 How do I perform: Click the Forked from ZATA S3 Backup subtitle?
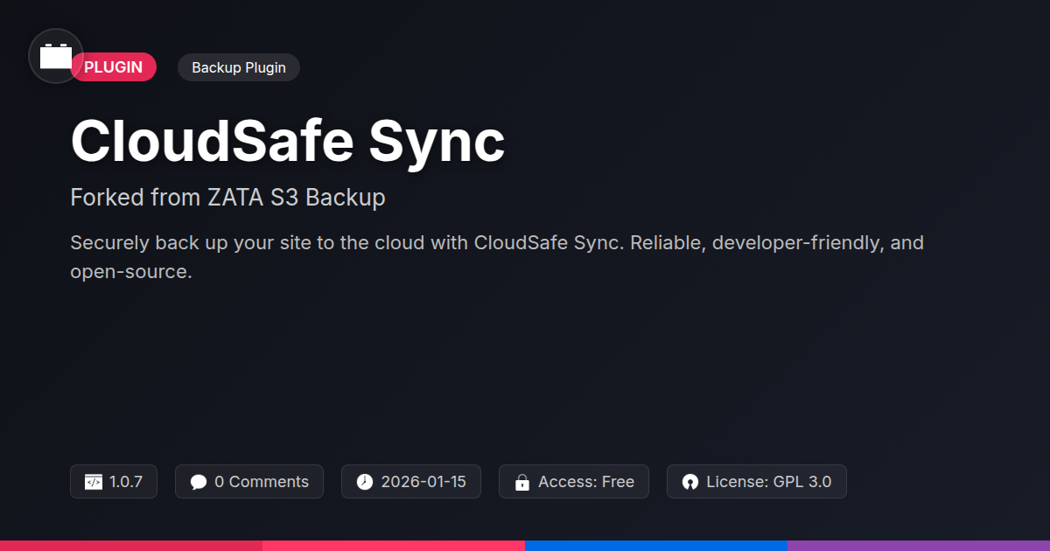click(x=227, y=198)
